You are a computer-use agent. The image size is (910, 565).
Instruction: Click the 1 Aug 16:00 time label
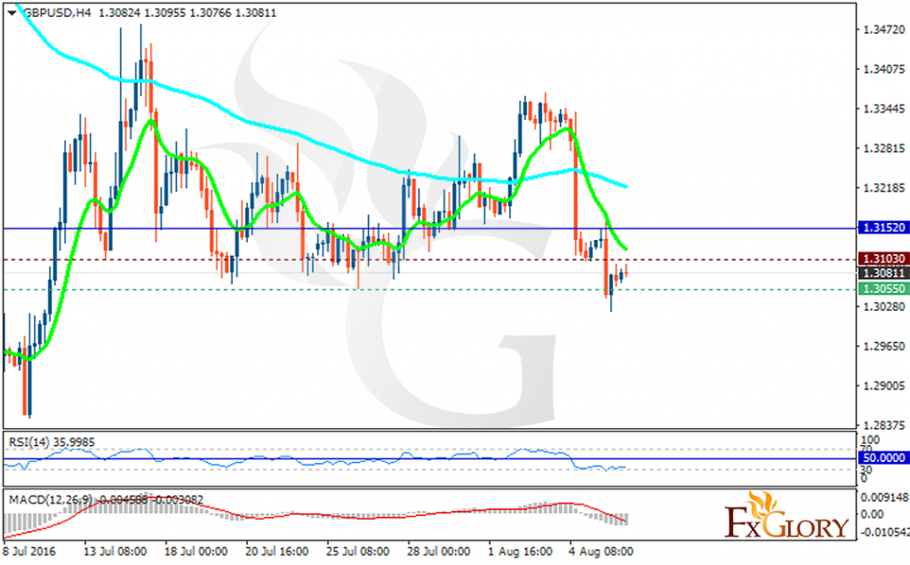[520, 551]
